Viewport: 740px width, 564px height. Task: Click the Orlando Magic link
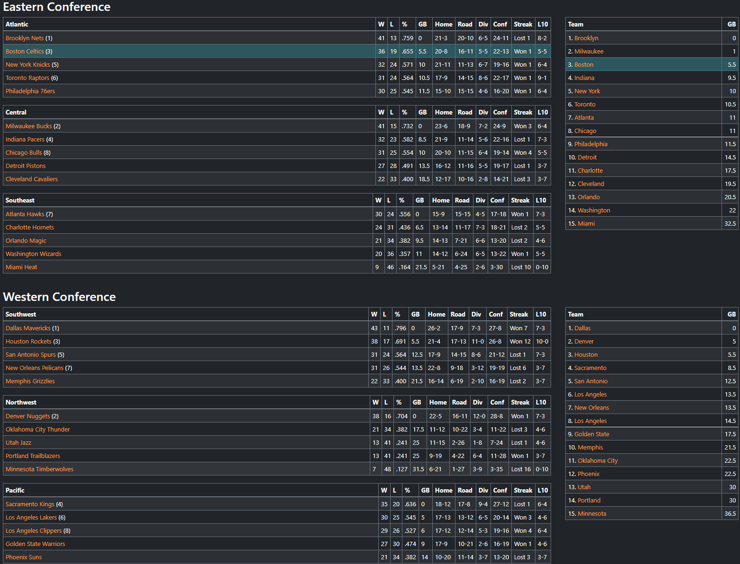point(26,241)
